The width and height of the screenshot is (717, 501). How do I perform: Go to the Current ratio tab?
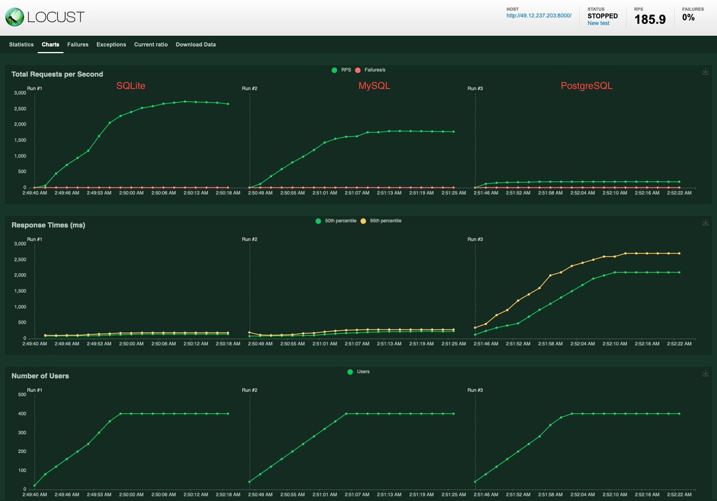pyautogui.click(x=151, y=44)
